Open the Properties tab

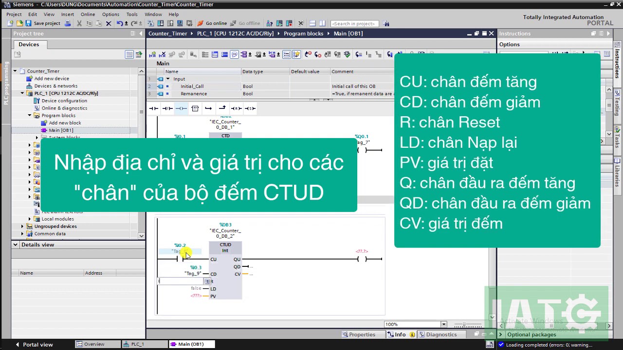point(359,334)
